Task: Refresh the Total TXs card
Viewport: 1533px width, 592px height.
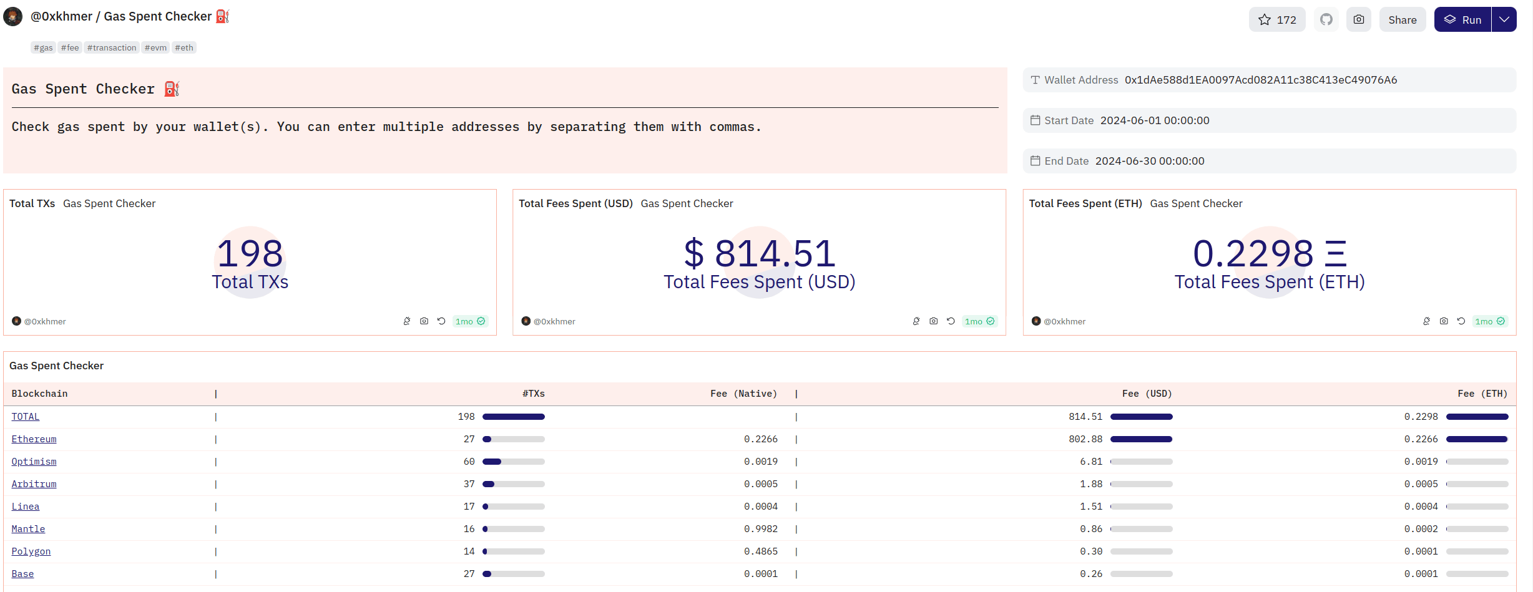Action: pyautogui.click(x=441, y=321)
